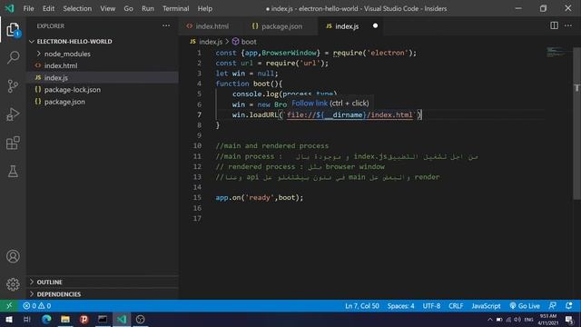This screenshot has height=327, width=581.
Task: Open Microsoft Edge from the taskbar
Action: click(46, 319)
